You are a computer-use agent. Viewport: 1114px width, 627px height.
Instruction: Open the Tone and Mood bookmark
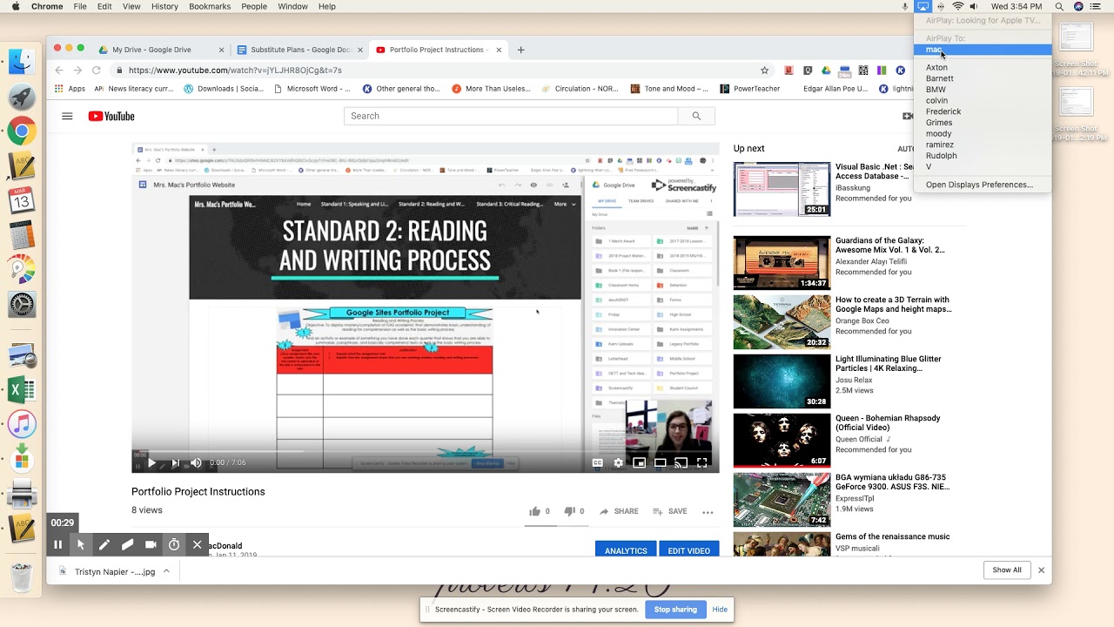coord(668,88)
